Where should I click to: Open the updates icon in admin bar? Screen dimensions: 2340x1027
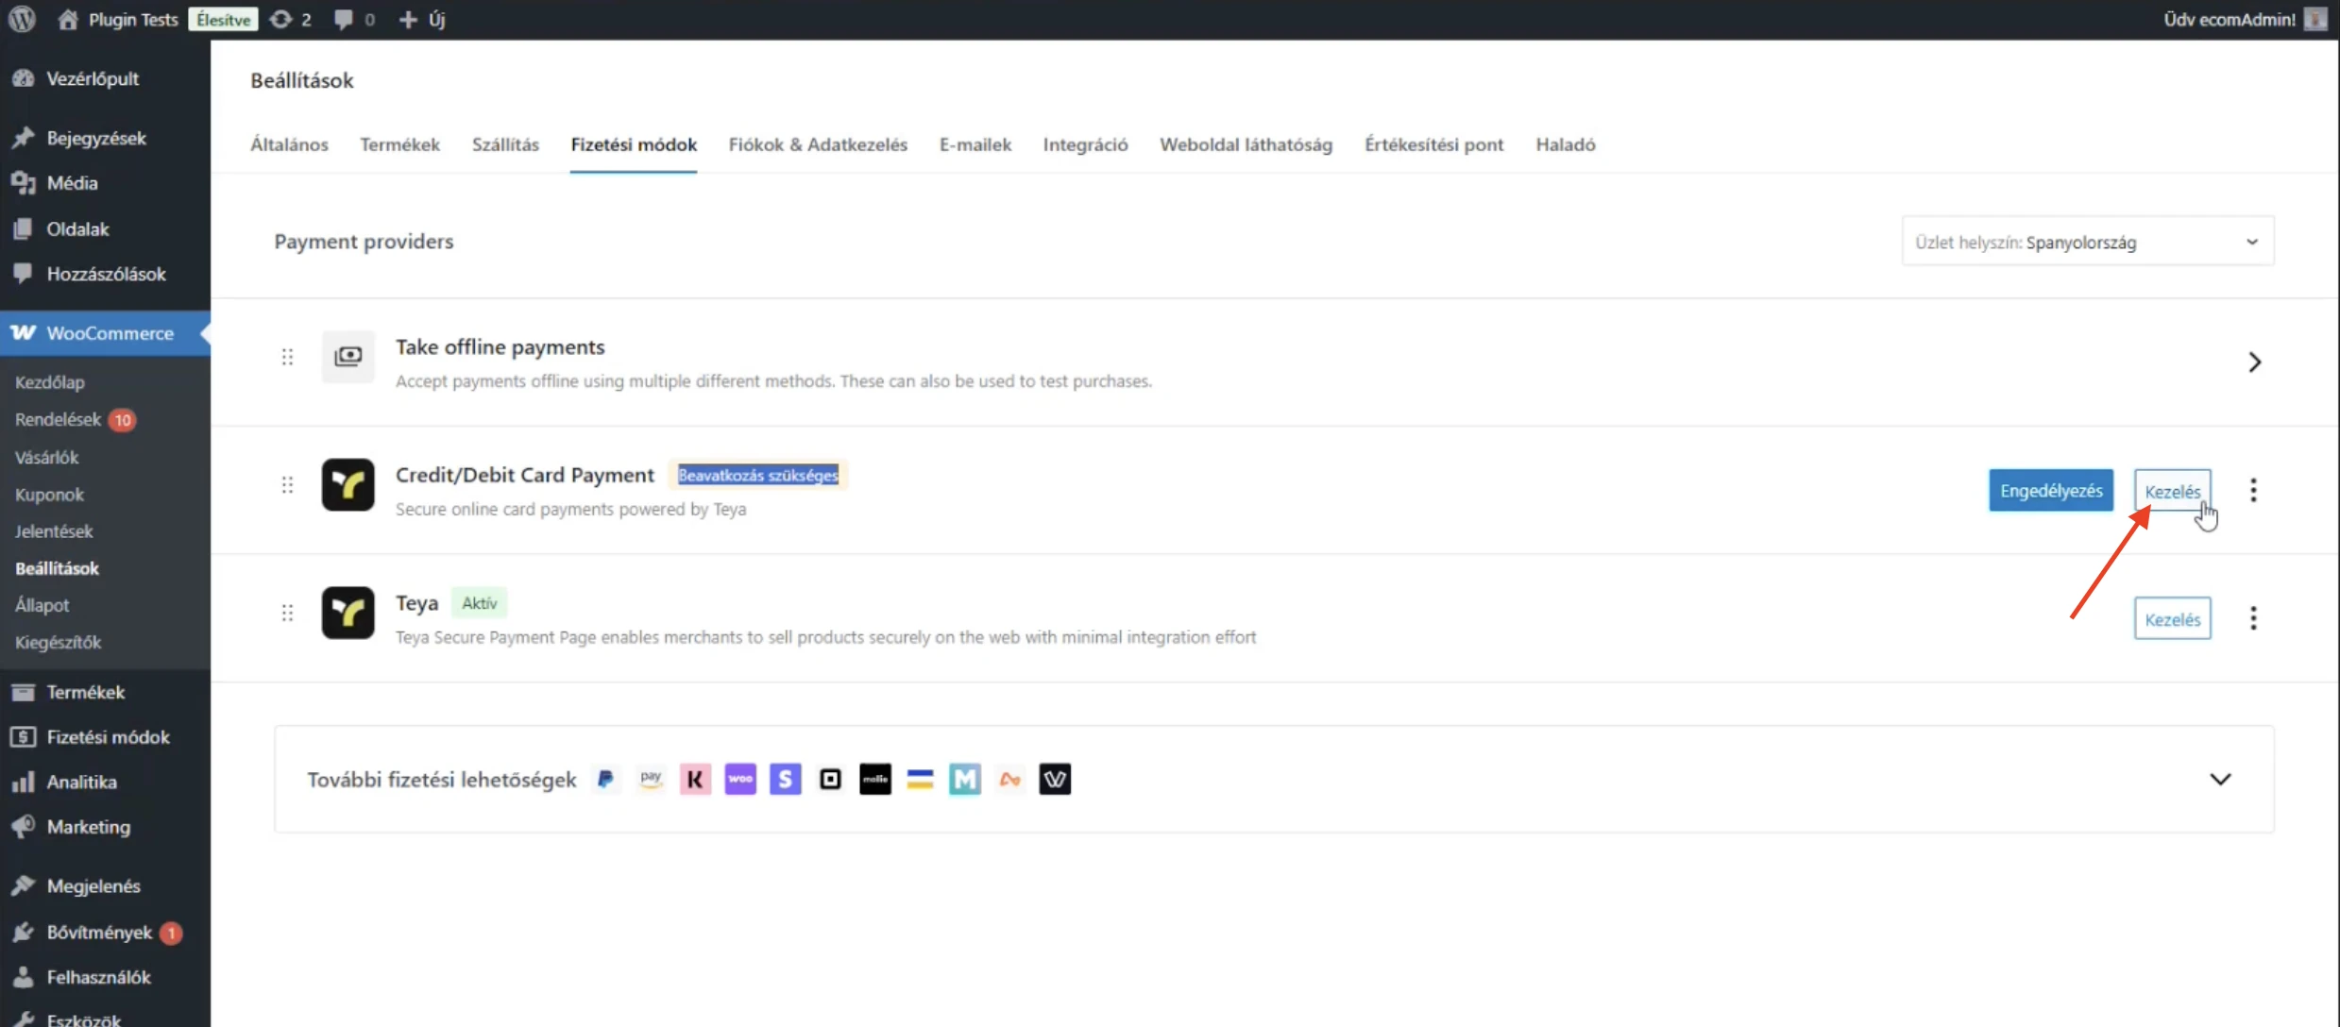pyautogui.click(x=281, y=19)
